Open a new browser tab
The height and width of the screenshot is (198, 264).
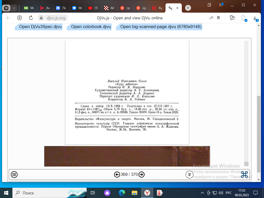coord(188,8)
